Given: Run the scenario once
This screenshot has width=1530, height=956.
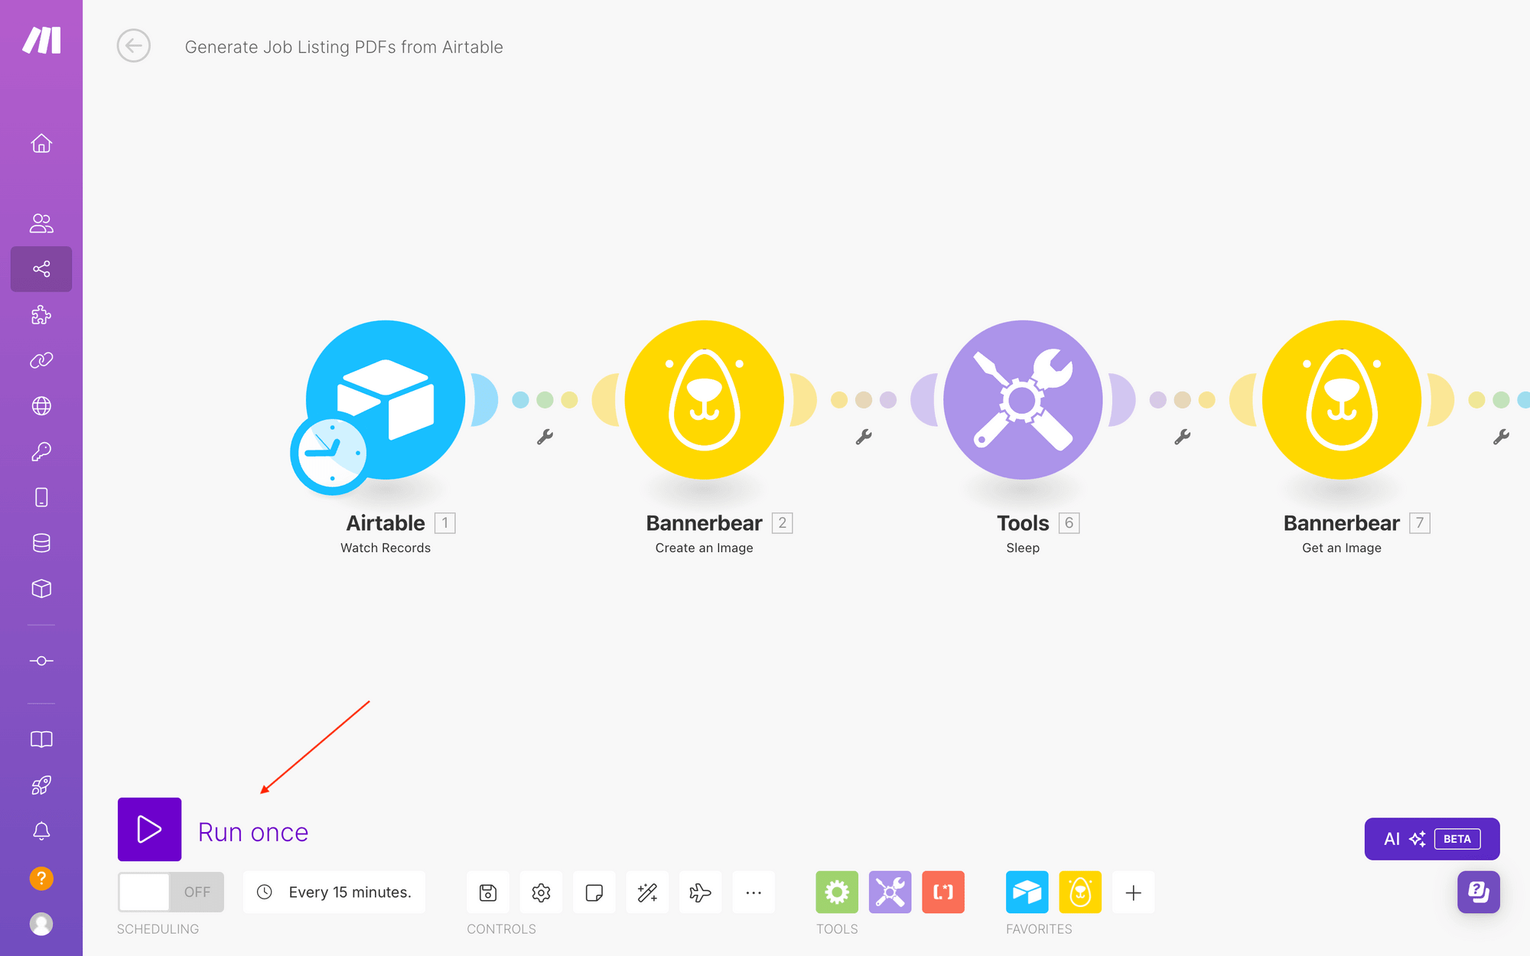Looking at the screenshot, I should pyautogui.click(x=149, y=831).
